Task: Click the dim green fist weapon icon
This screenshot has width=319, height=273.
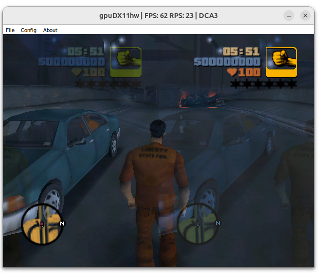Action: [126, 62]
